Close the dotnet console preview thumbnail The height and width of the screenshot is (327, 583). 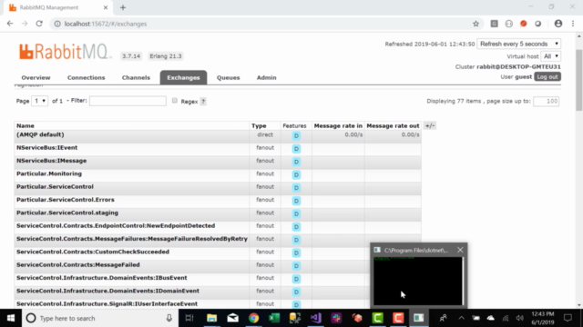tap(460, 250)
